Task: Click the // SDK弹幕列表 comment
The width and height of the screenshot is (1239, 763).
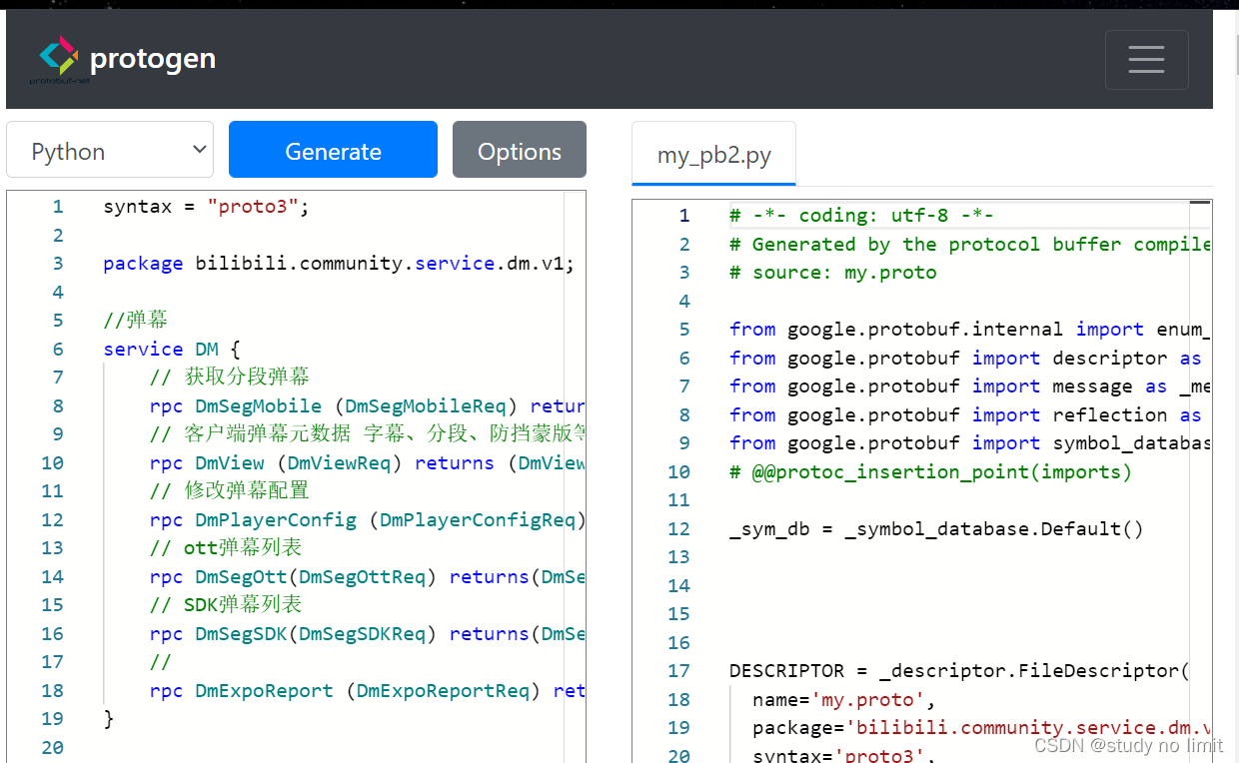Action: [226, 605]
